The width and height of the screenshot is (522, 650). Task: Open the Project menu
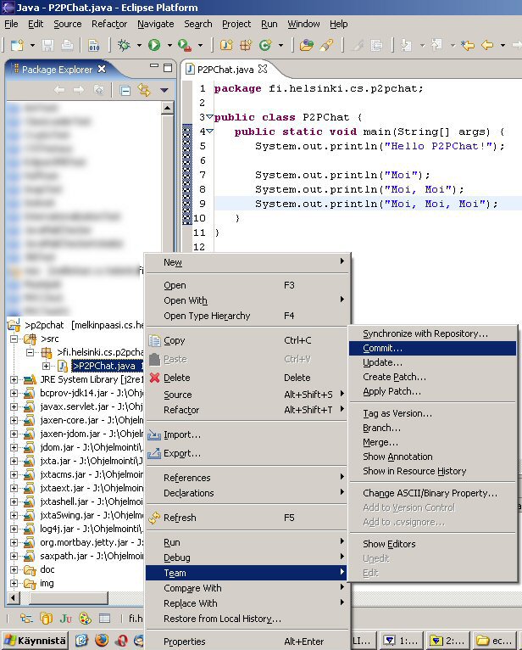point(236,24)
